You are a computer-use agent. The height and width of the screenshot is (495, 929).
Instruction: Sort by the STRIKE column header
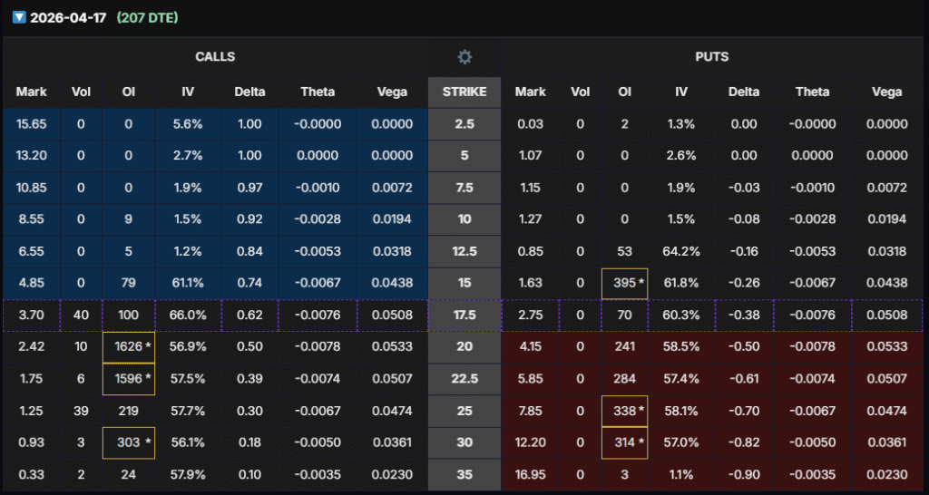tap(464, 92)
